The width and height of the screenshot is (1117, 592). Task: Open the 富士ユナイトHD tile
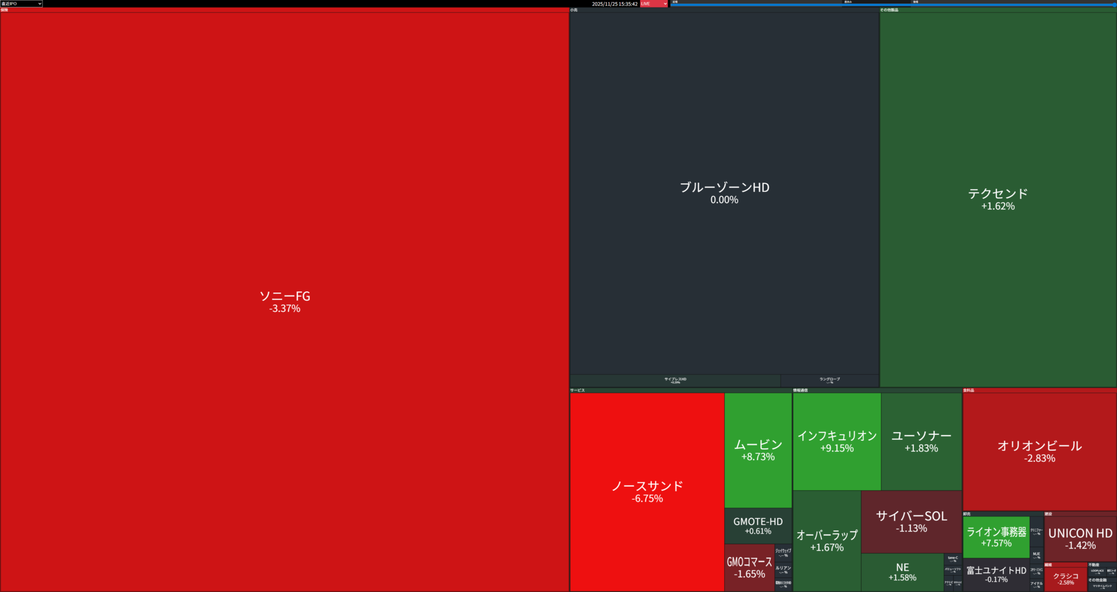tap(996, 574)
